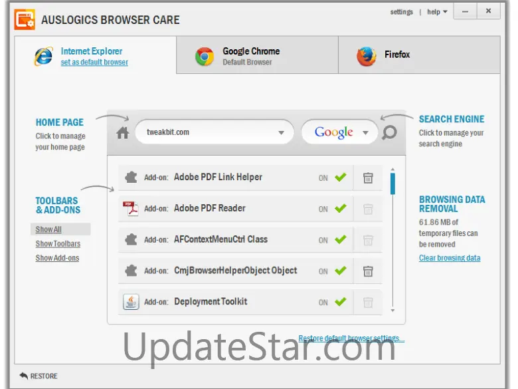The width and height of the screenshot is (518, 389).
Task: Click the TOOLBARS & ADD-ONS heading
Action: point(58,205)
